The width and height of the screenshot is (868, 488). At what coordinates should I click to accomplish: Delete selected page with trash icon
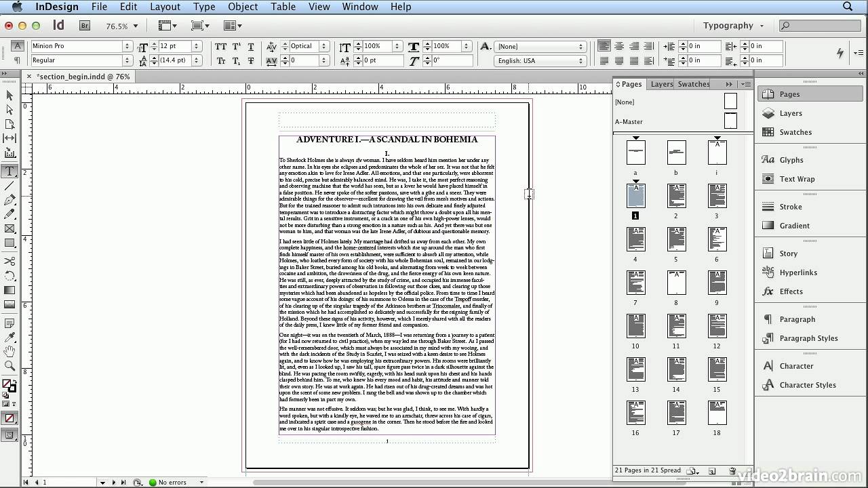click(732, 471)
